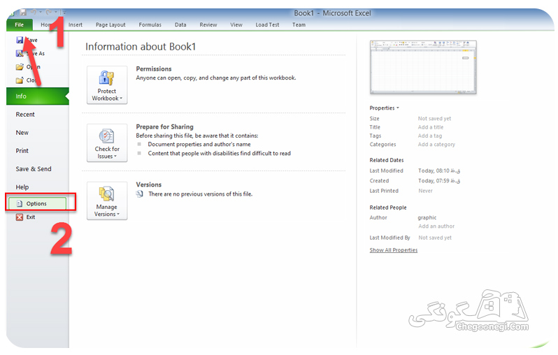Viewport: 558px width, 355px height.
Task: Click the Redo icon in quick access toolbar
Action: [x=49, y=13]
